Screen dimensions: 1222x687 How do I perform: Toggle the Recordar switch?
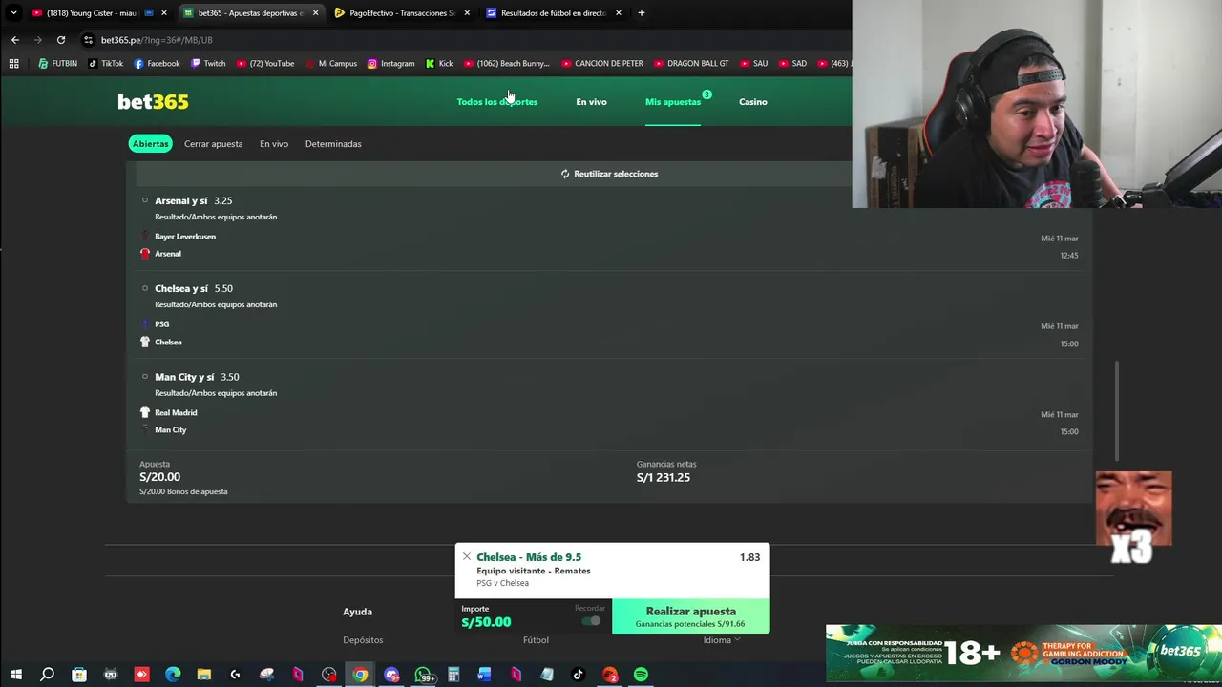591,621
